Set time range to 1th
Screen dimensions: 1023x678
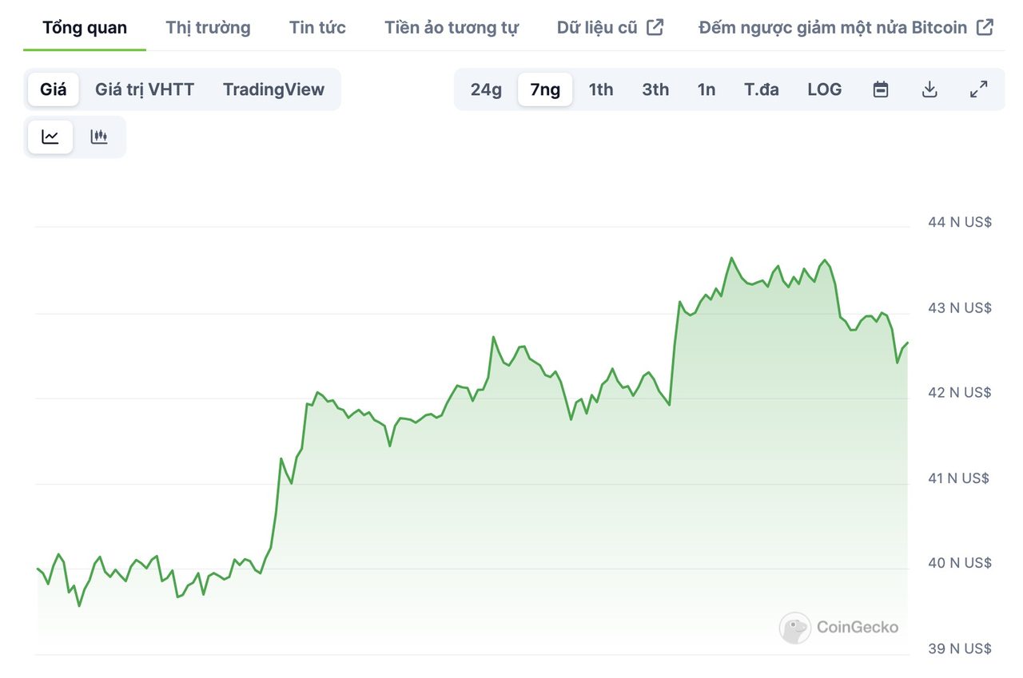pyautogui.click(x=601, y=89)
